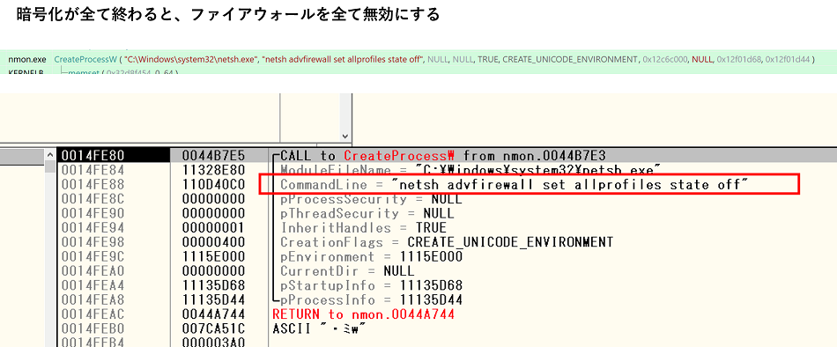The image size is (837, 347).
Task: Click the stack value 110D40C0
Action: (x=213, y=185)
